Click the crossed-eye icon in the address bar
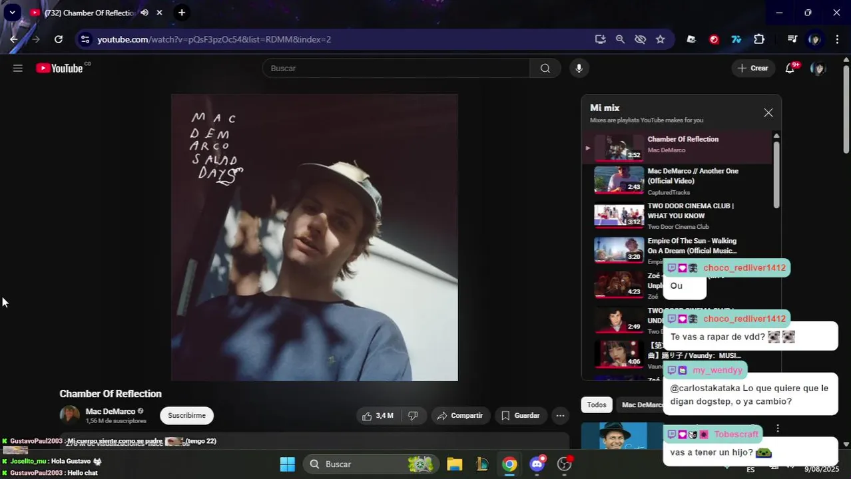The width and height of the screenshot is (851, 479). tap(640, 39)
